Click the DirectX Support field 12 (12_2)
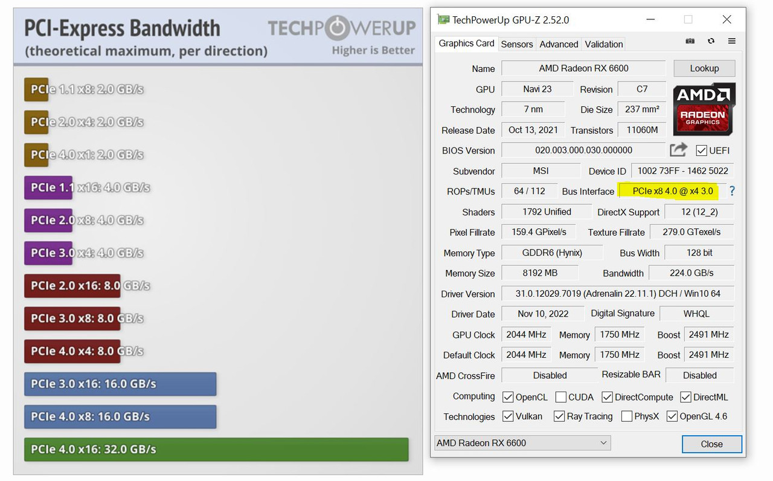773x481 pixels. [699, 211]
